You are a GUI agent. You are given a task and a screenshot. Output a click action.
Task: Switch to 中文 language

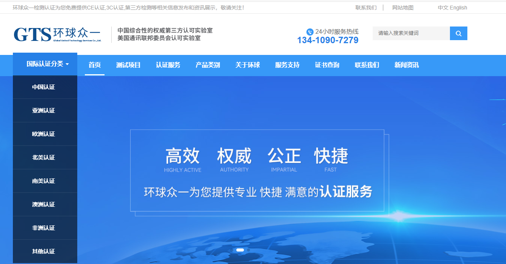[x=444, y=7]
